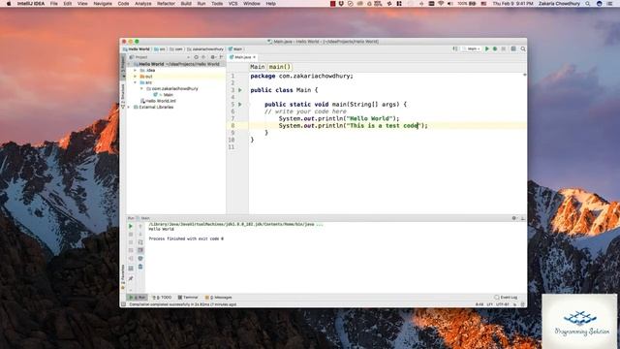The width and height of the screenshot is (620, 349).
Task: Open the Main run configuration dropdown
Action: point(472,49)
